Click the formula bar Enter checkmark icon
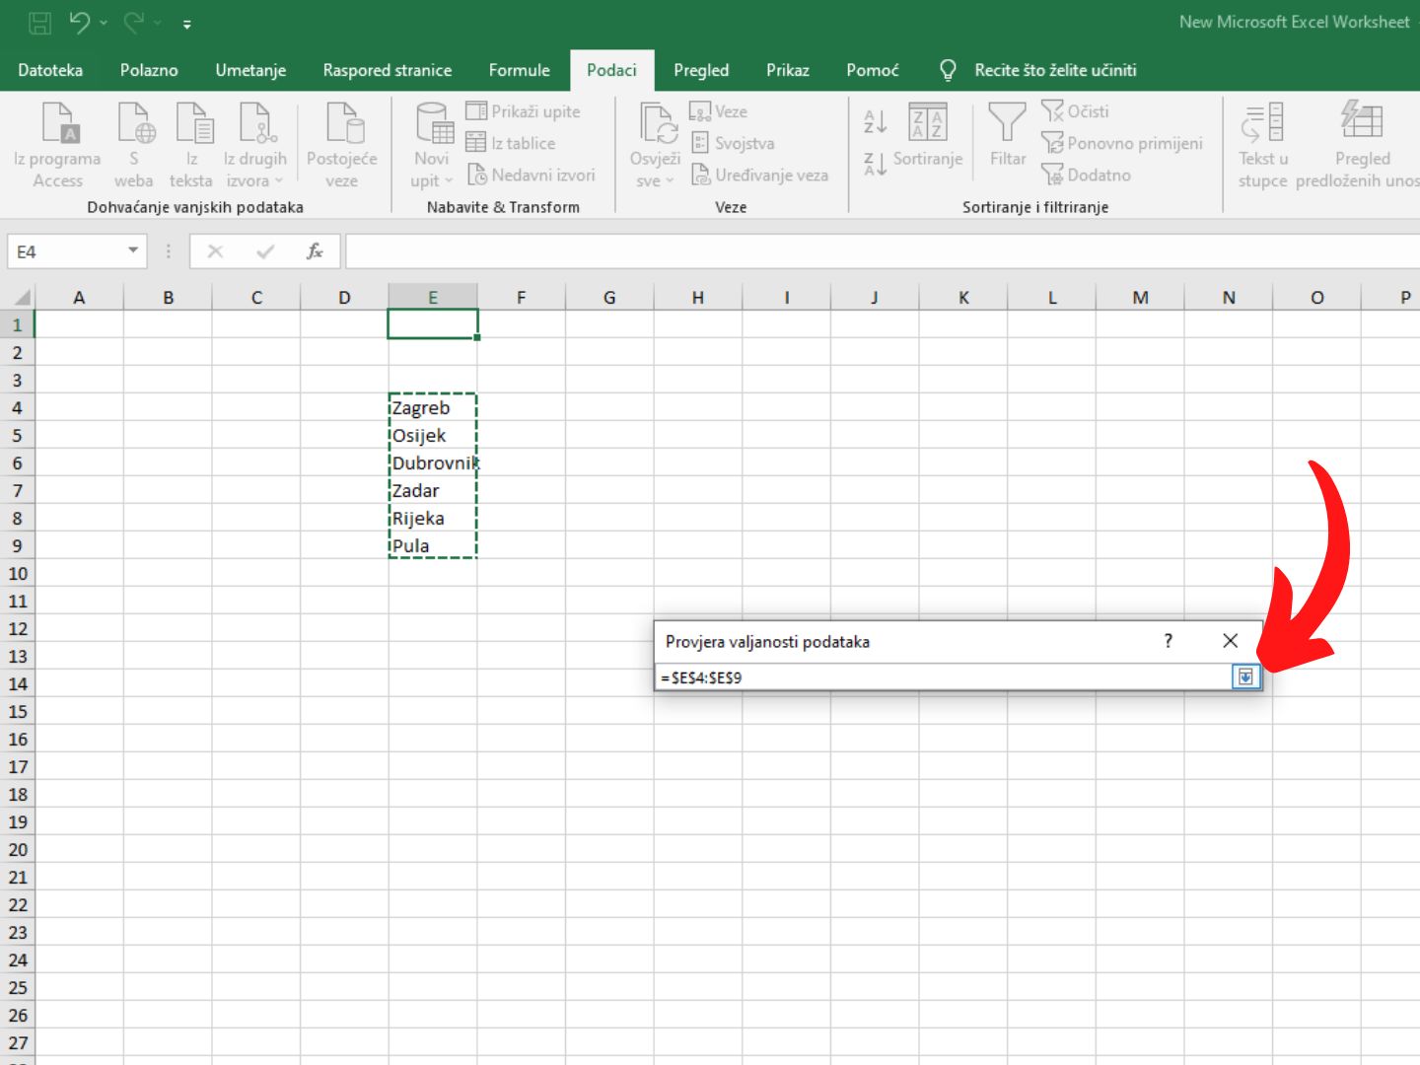The height and width of the screenshot is (1065, 1420). point(265,251)
